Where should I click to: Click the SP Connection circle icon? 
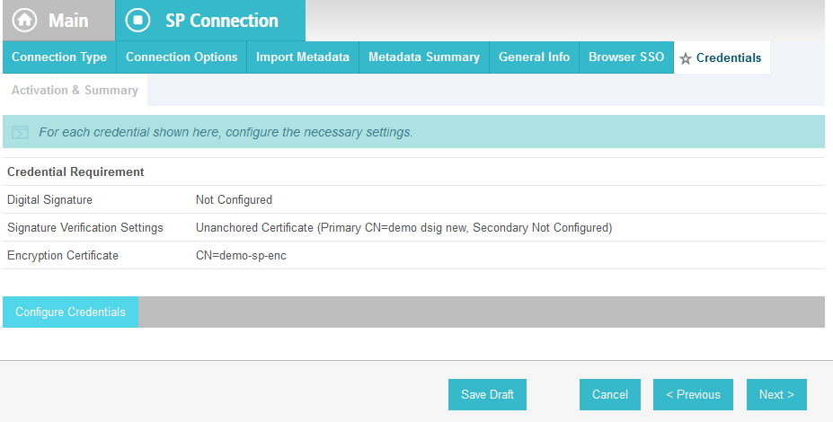tap(138, 20)
